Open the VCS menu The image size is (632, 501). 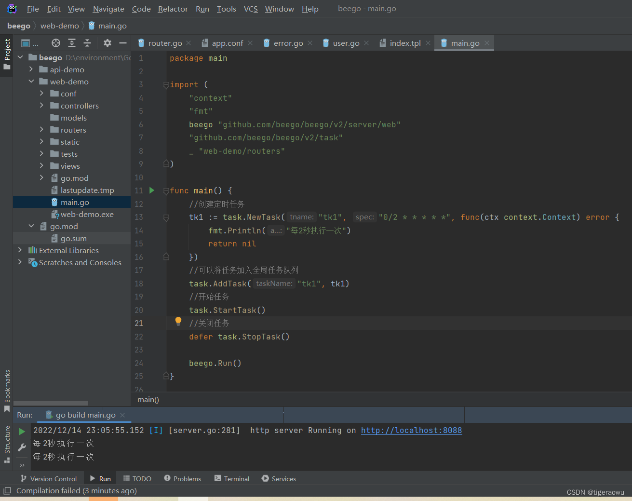251,9
